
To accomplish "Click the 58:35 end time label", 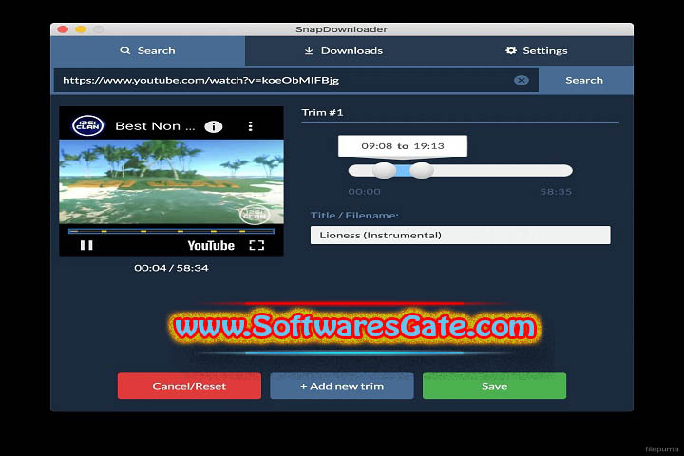I will coord(556,192).
